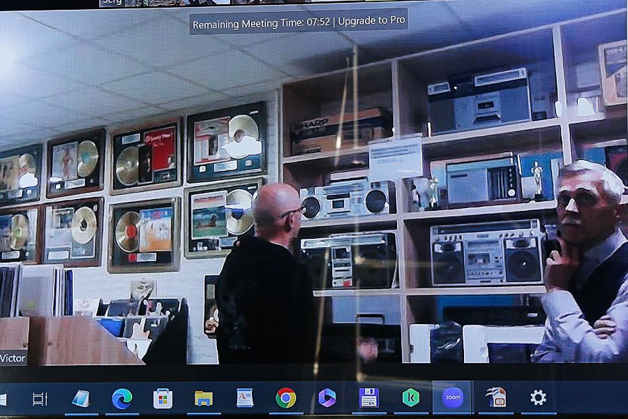
Task: Open the Notepad taskbar icon
Action: 81,399
